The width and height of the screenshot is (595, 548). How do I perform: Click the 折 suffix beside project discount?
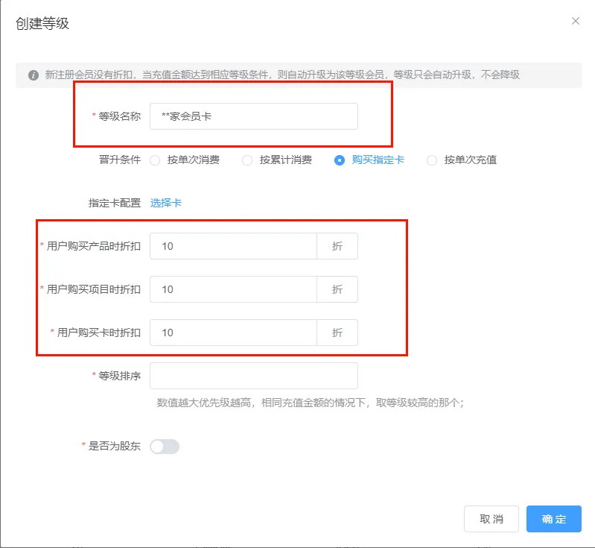(337, 289)
